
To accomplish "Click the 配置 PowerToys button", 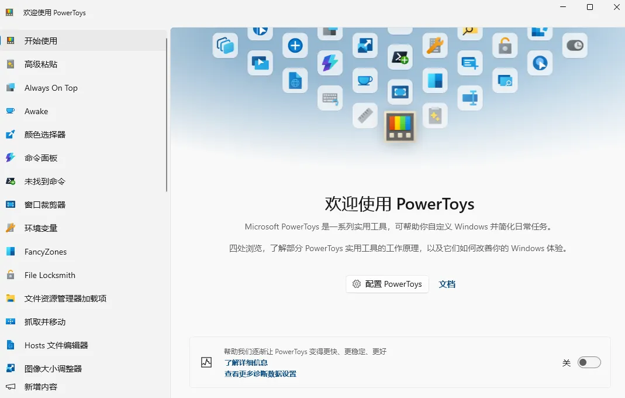I will [x=387, y=284].
